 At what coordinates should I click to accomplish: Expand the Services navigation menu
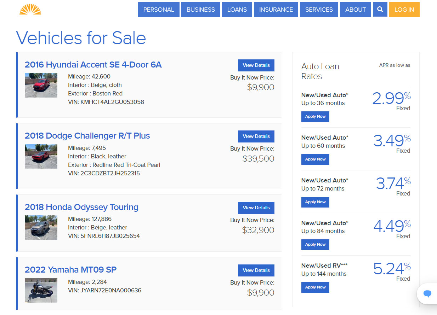click(x=319, y=10)
